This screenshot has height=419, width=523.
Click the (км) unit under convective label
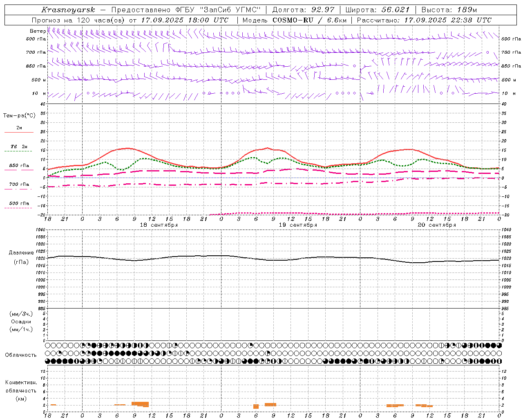click(21, 399)
